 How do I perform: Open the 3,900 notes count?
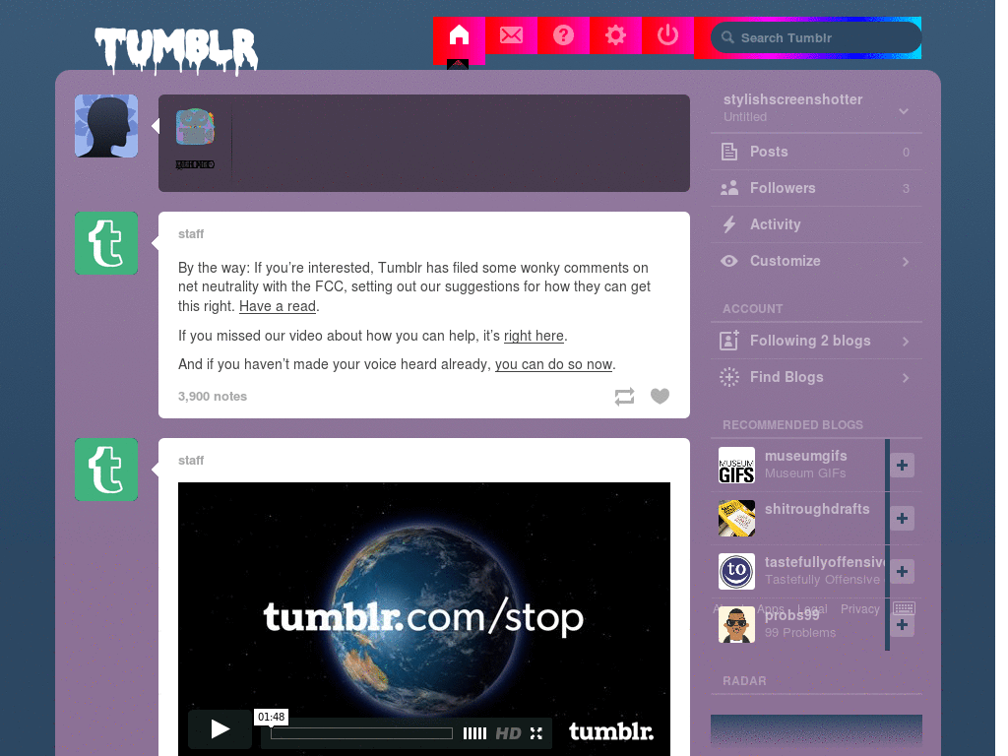pyautogui.click(x=213, y=397)
